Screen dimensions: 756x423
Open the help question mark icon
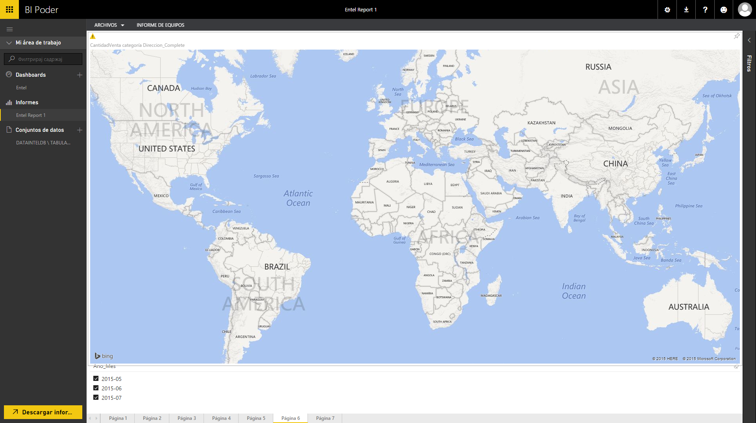[x=705, y=10]
